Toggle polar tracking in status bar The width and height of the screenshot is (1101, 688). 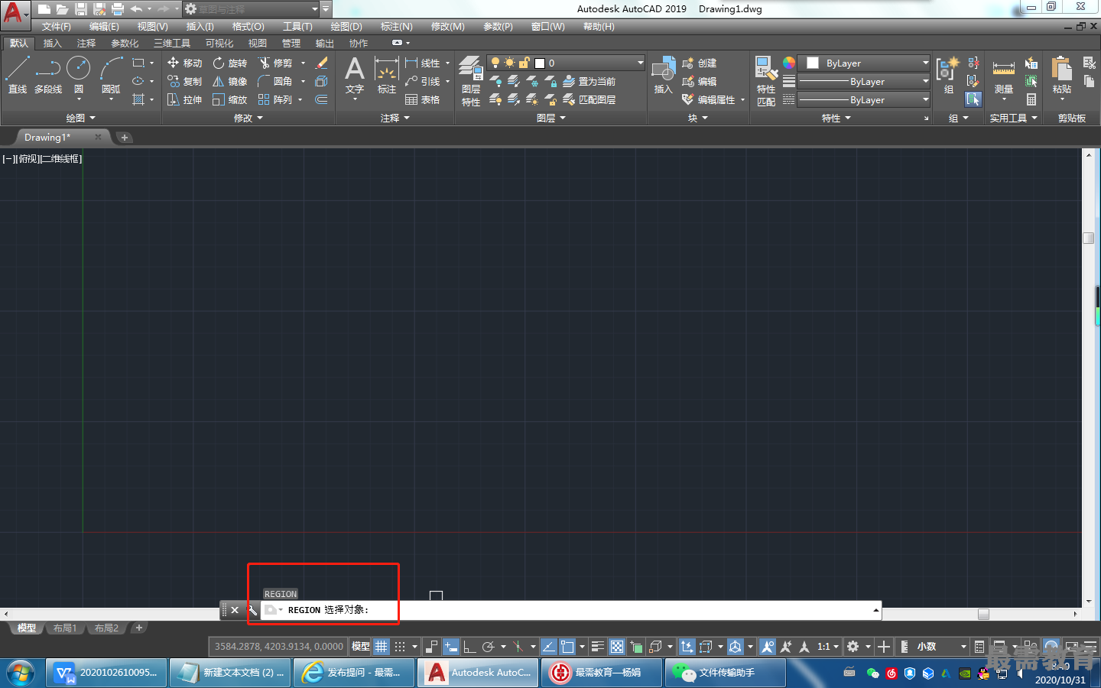(x=488, y=647)
